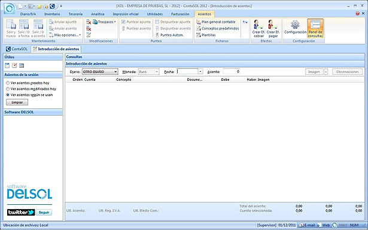The width and height of the screenshot is (368, 230).
Task: Click the new document quick-access icon
Action: (x=21, y=6)
